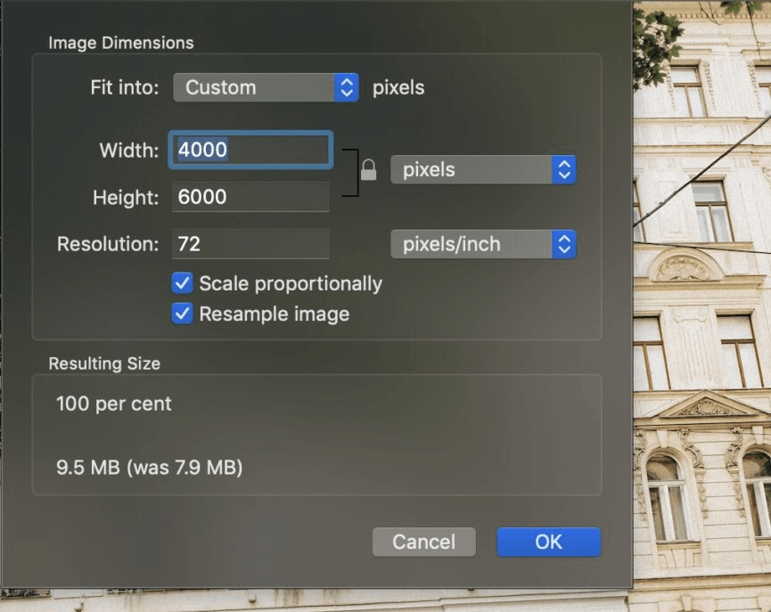Click the Width field showing 4000
771x612 pixels.
pyautogui.click(x=250, y=150)
